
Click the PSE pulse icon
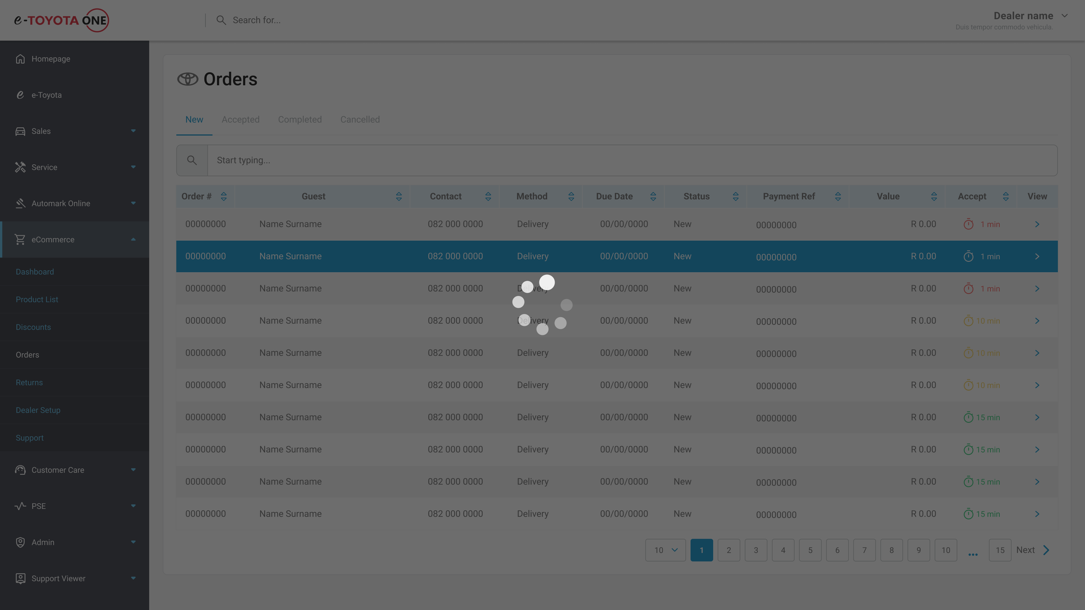point(20,506)
